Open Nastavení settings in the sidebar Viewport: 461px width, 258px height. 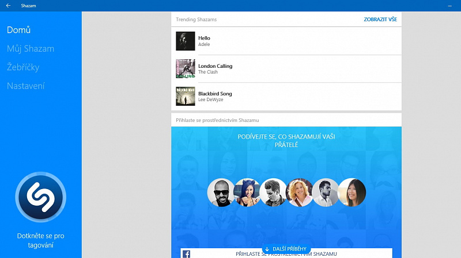[x=26, y=86]
